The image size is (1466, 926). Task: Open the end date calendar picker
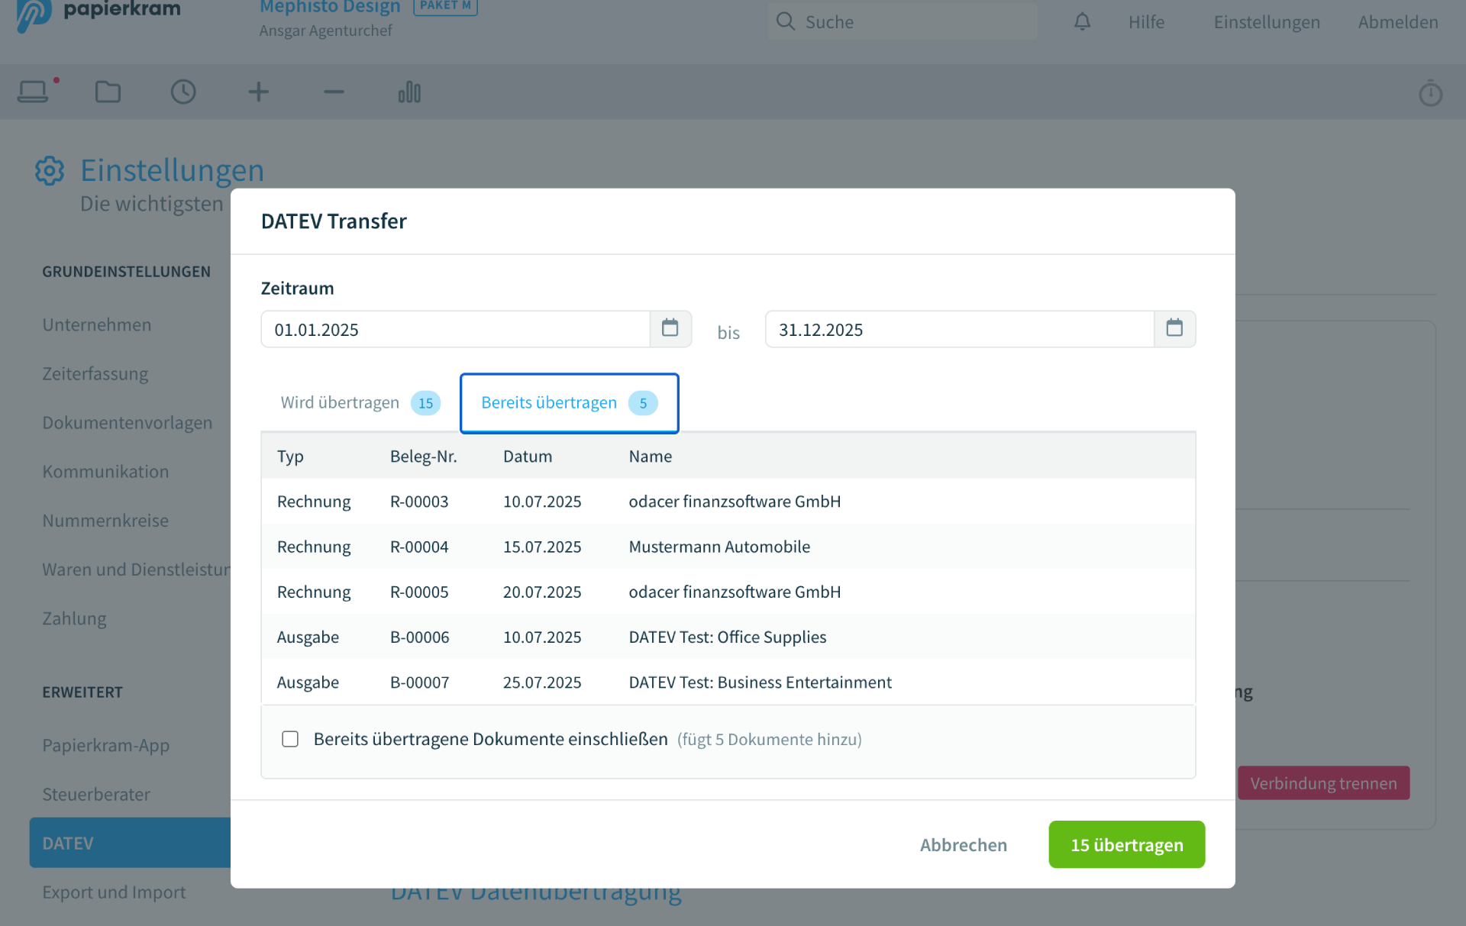[1174, 329]
